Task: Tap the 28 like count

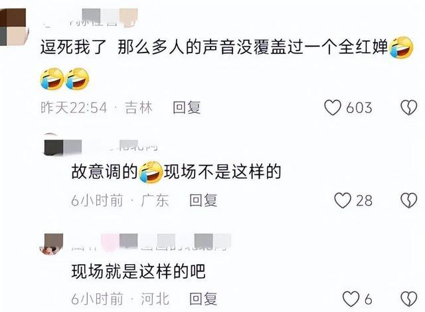Action: pyautogui.click(x=364, y=201)
